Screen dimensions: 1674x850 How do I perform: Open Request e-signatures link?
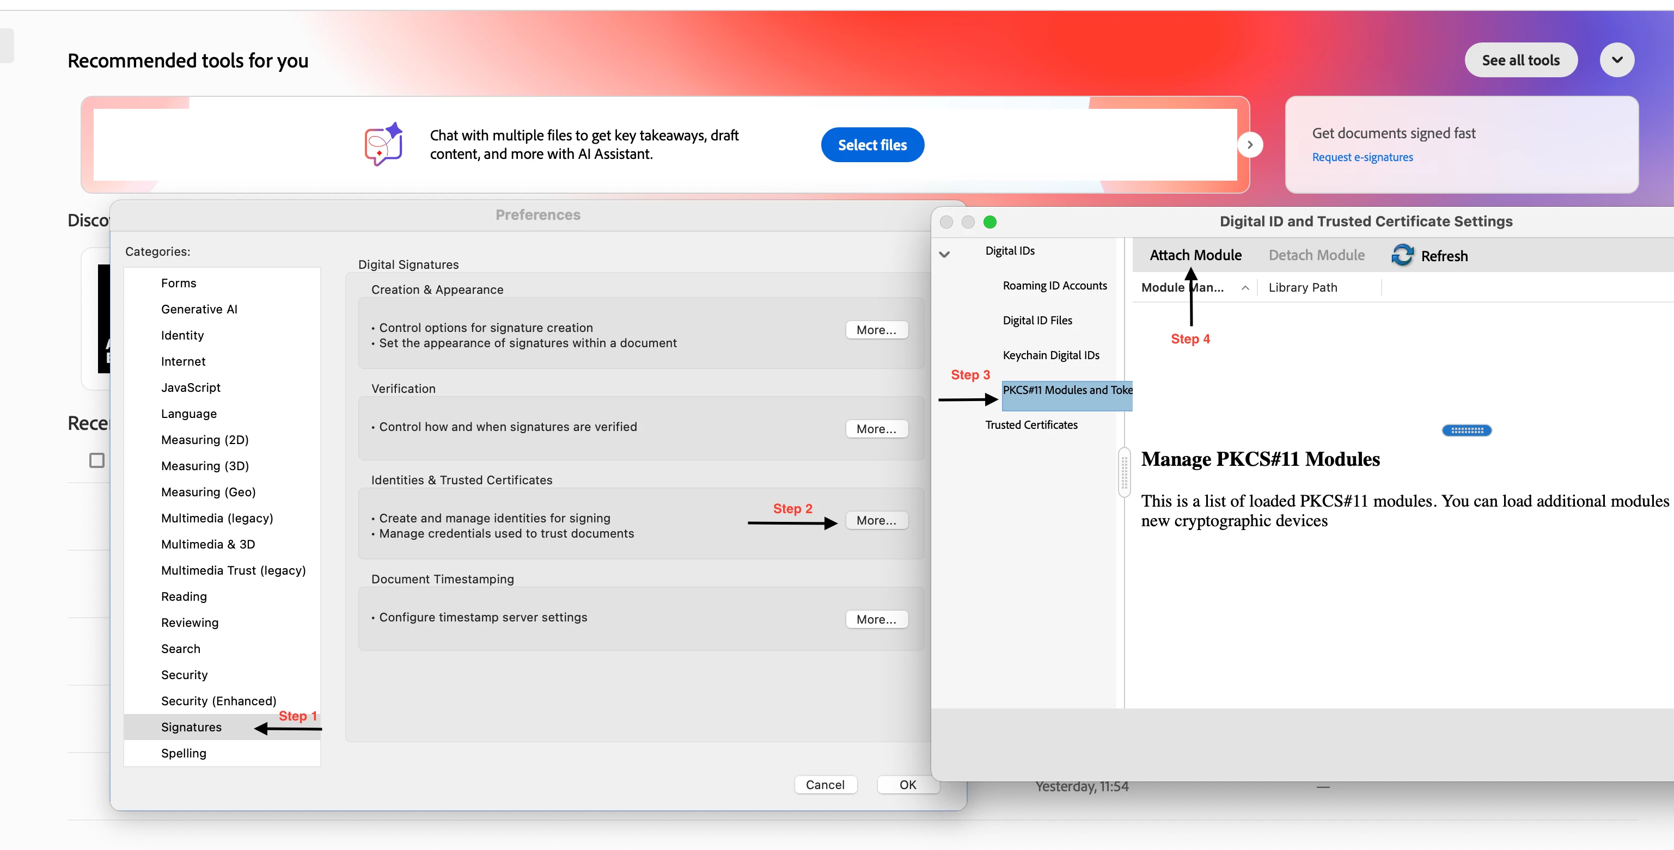1362,157
